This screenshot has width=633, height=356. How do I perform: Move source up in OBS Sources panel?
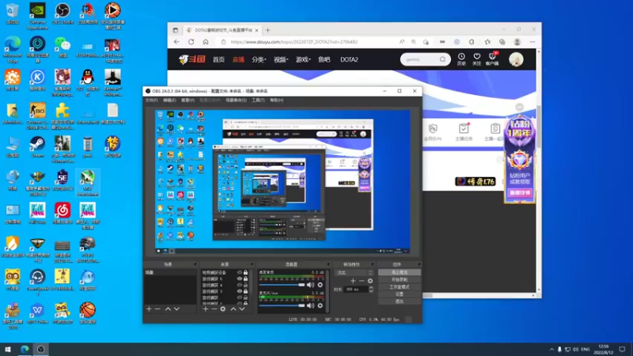point(233,309)
